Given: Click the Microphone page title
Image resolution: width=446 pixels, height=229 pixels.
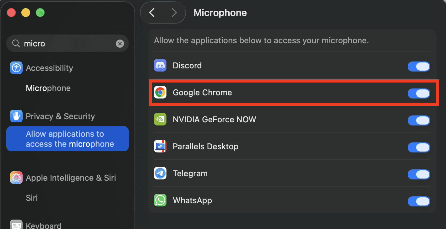Looking at the screenshot, I should 220,13.
